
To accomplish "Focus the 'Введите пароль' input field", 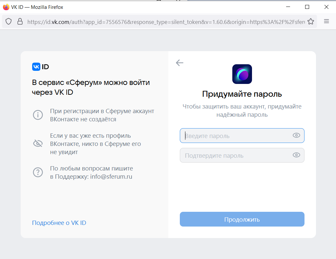I will 236,136.
